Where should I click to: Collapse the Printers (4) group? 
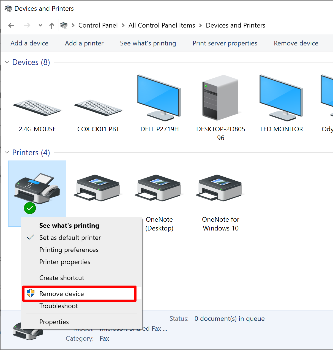tap(7, 153)
